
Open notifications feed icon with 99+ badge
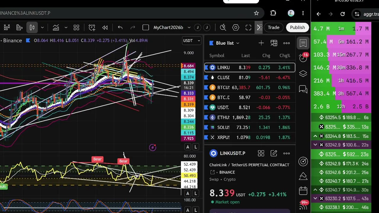click(303, 205)
